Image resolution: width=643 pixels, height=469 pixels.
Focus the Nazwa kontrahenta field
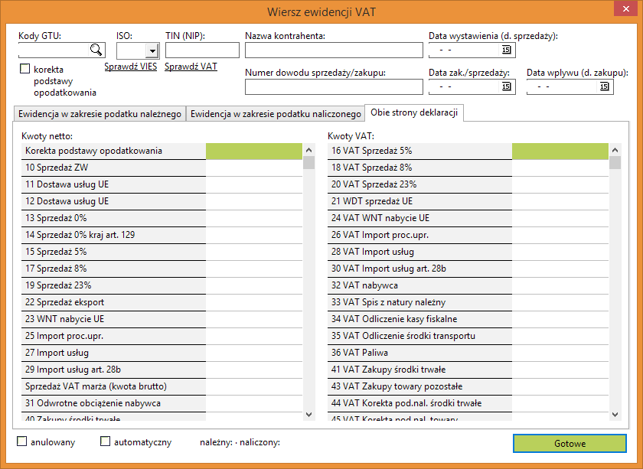click(334, 50)
